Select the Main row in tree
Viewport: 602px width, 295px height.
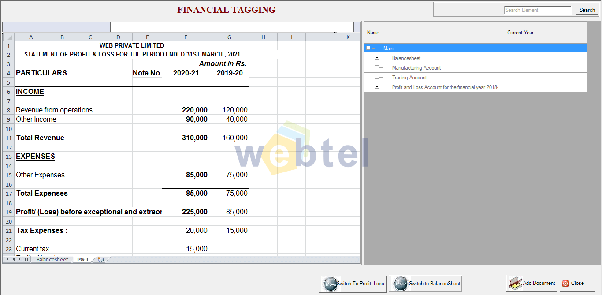(476, 48)
